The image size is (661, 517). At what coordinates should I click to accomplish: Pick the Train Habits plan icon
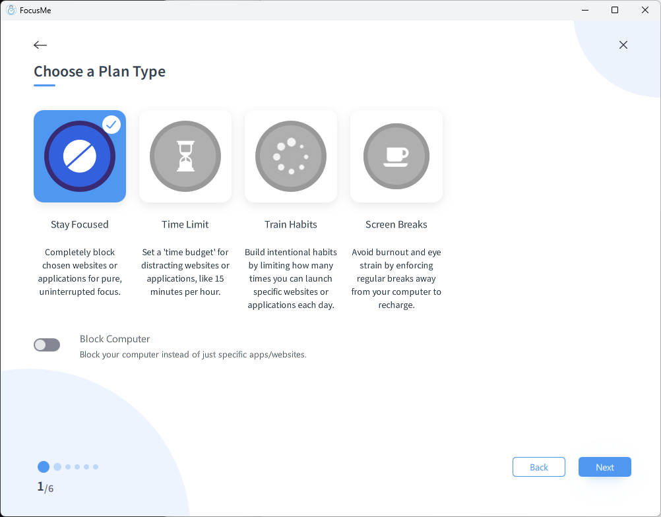click(x=291, y=156)
